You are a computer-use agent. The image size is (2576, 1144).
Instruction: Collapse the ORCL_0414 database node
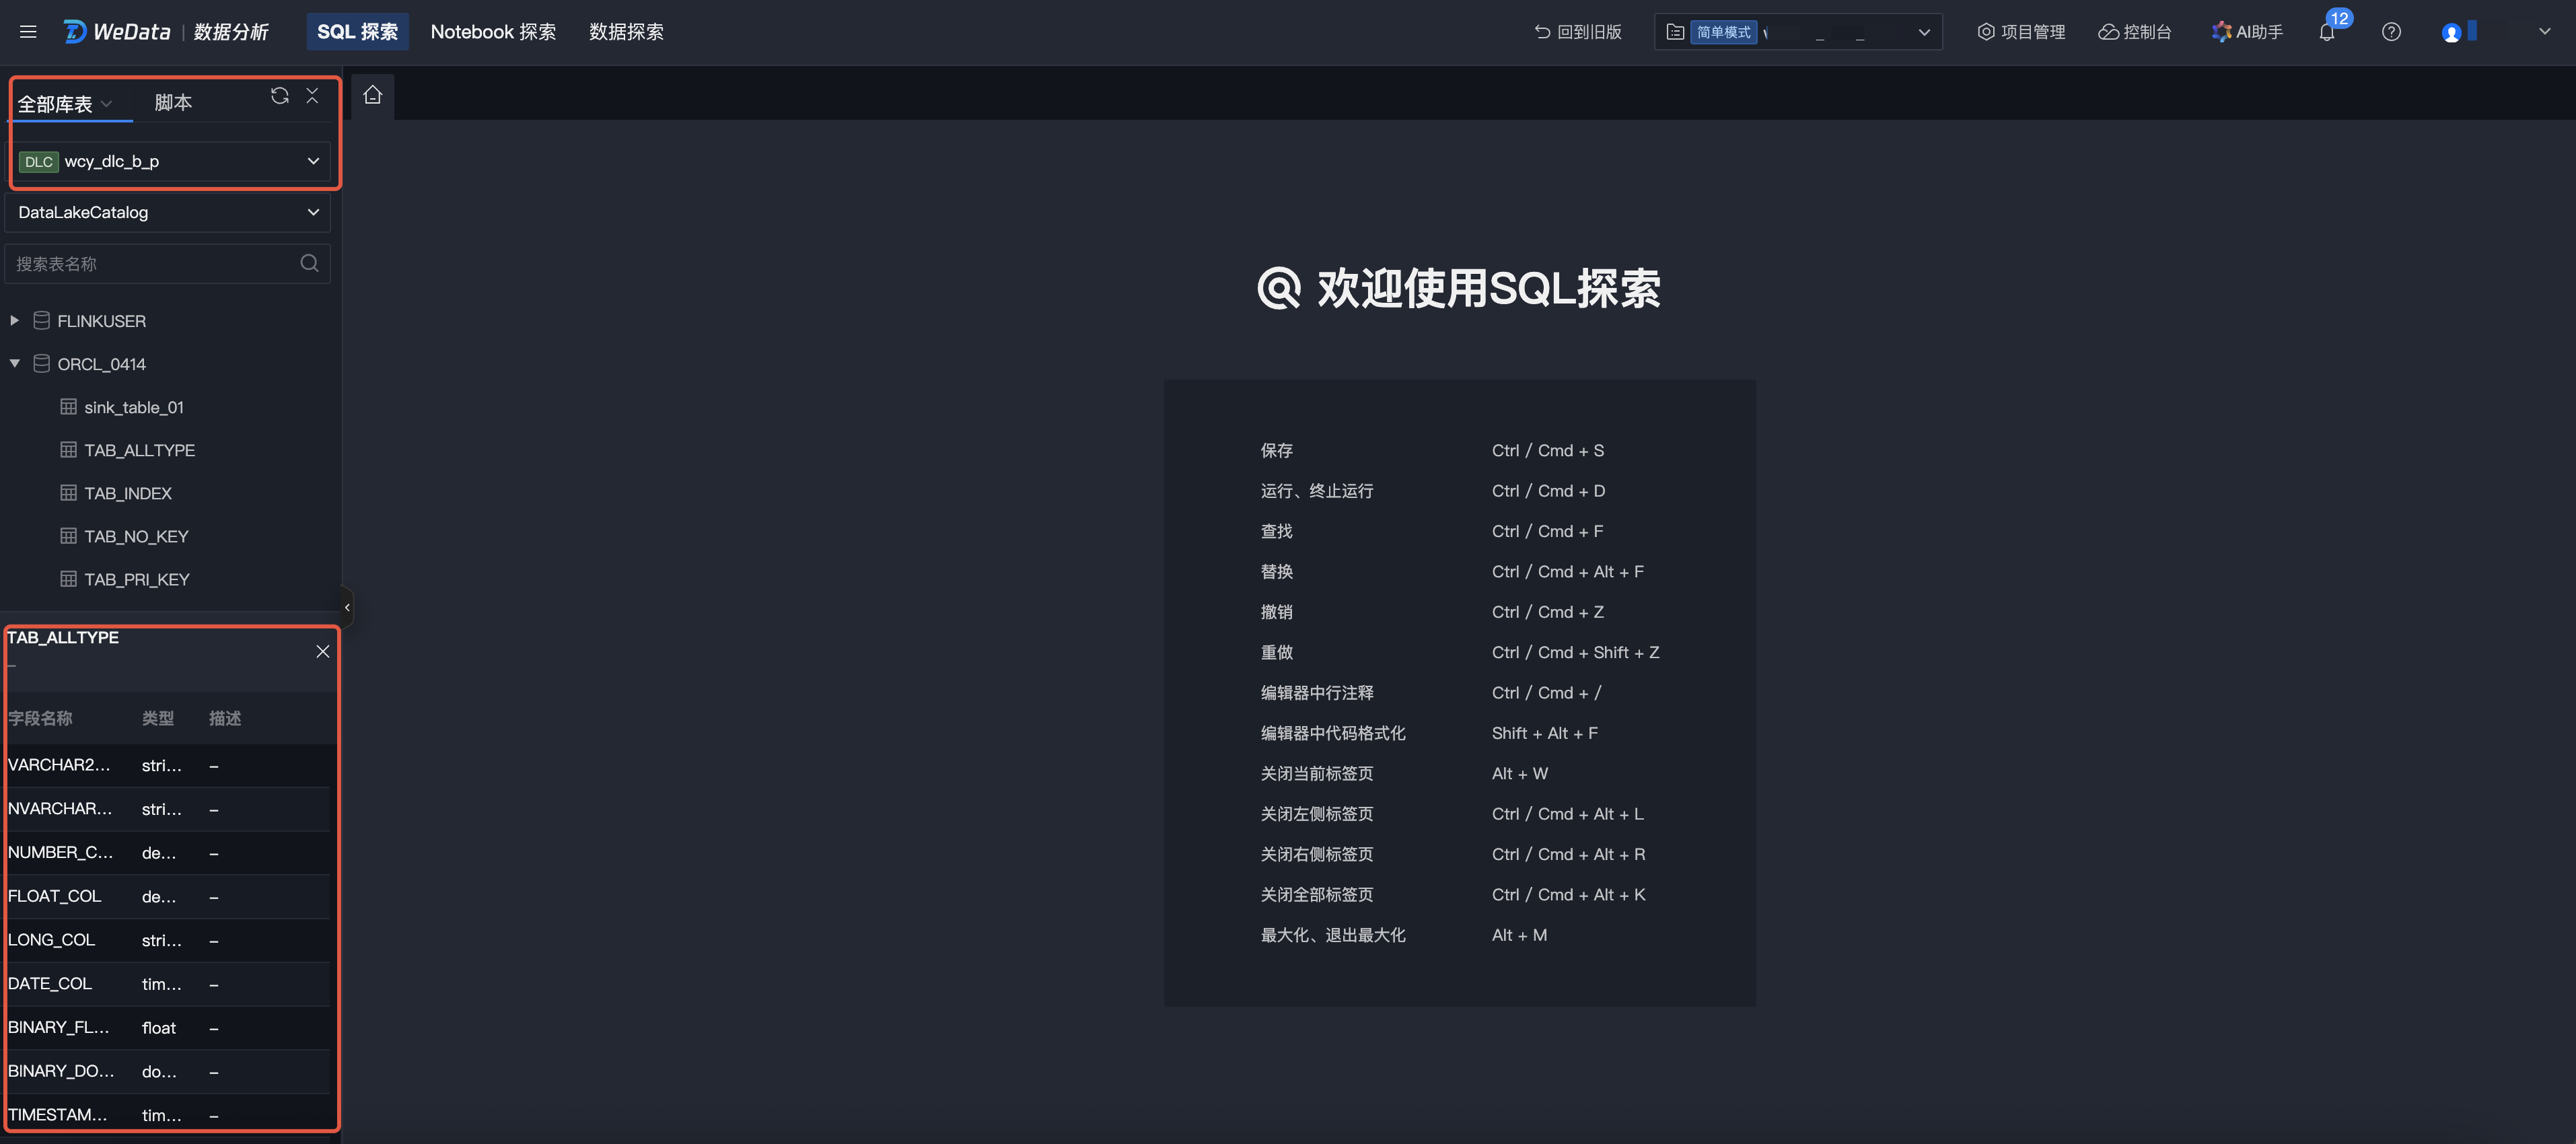click(x=14, y=364)
